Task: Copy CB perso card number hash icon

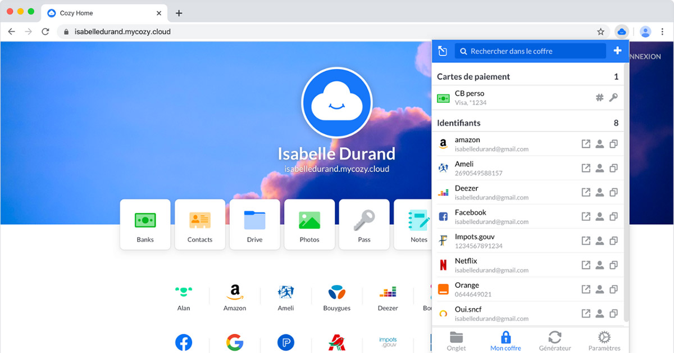Action: click(600, 98)
